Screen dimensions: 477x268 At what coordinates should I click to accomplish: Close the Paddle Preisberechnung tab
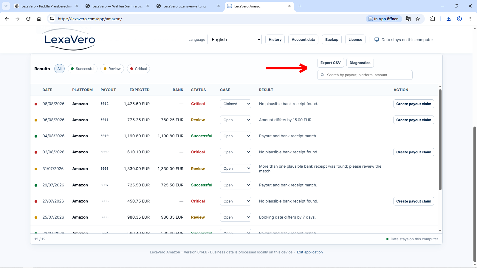tap(77, 6)
